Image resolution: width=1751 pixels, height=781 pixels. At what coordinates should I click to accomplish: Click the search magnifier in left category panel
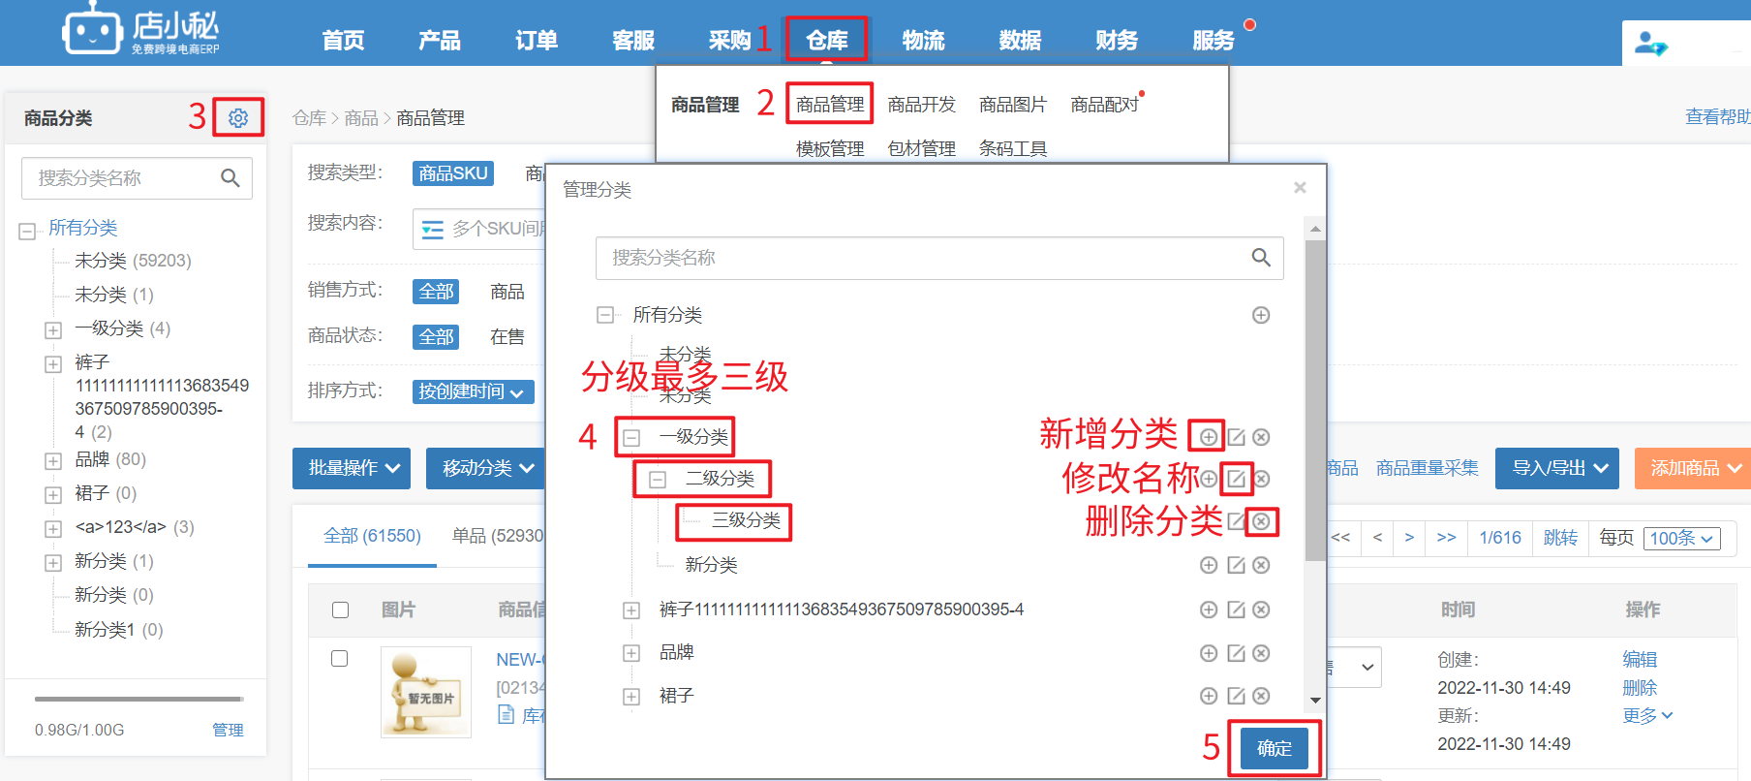click(230, 178)
